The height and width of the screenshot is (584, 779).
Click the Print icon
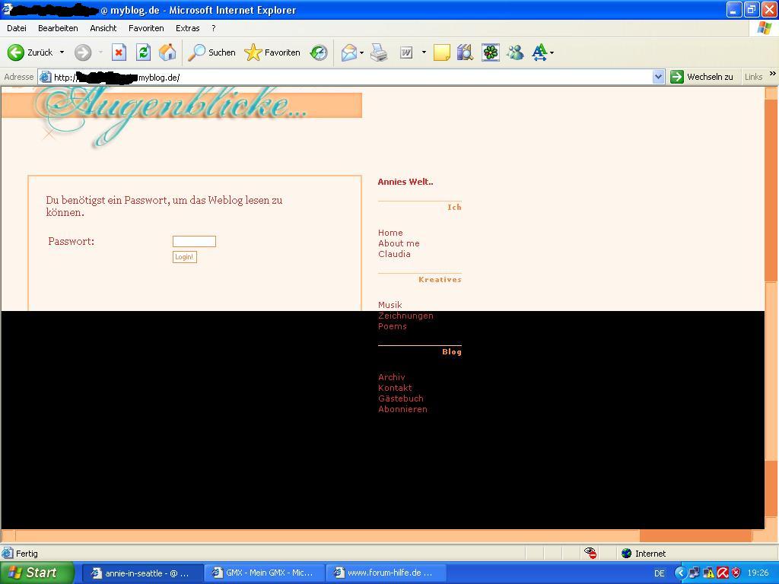379,52
